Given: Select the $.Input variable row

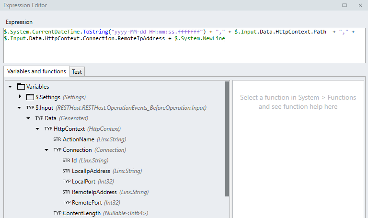Looking at the screenshot, I should pyautogui.click(x=121, y=108).
